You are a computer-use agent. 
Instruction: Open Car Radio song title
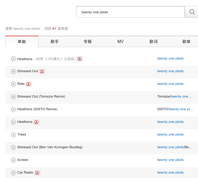tap(25, 172)
